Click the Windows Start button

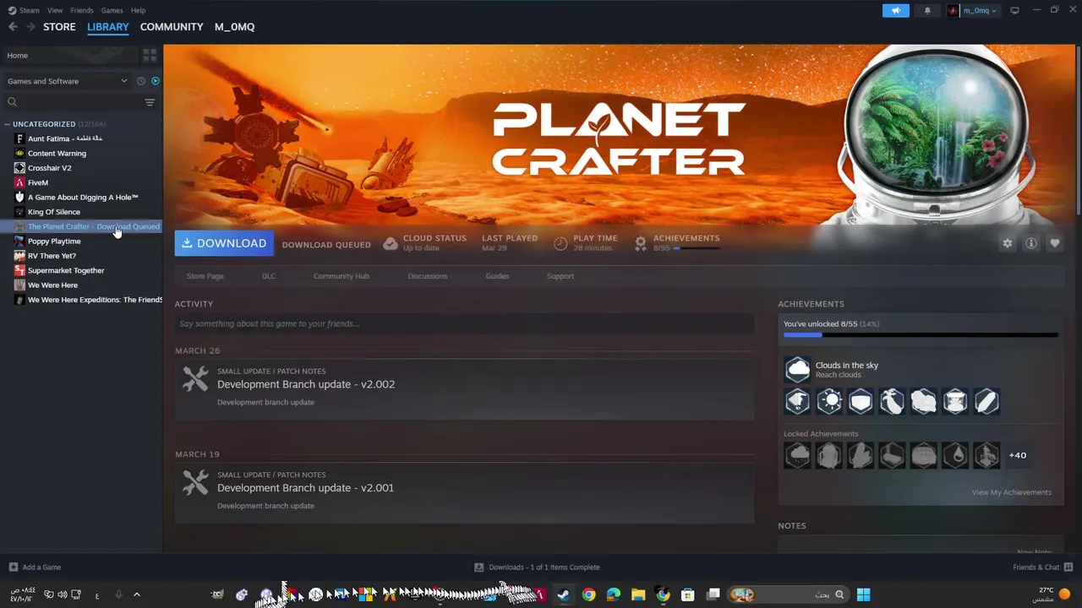pyautogui.click(x=863, y=594)
